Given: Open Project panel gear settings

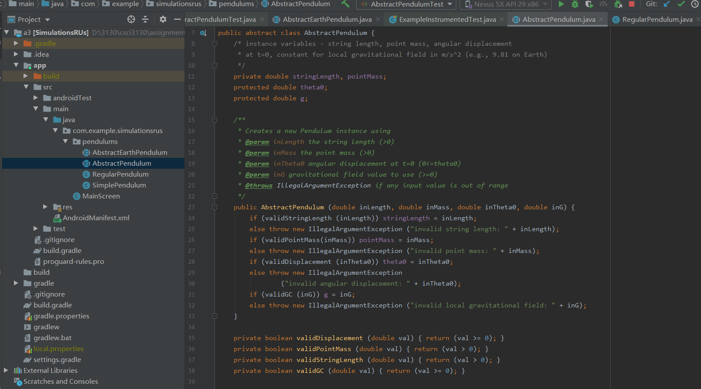Looking at the screenshot, I should (x=163, y=19).
